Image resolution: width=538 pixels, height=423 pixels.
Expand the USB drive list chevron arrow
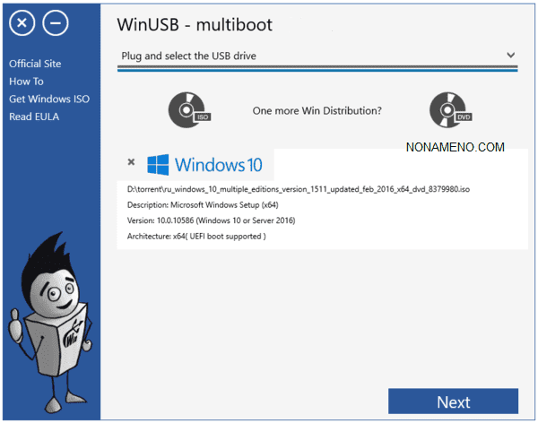(510, 56)
